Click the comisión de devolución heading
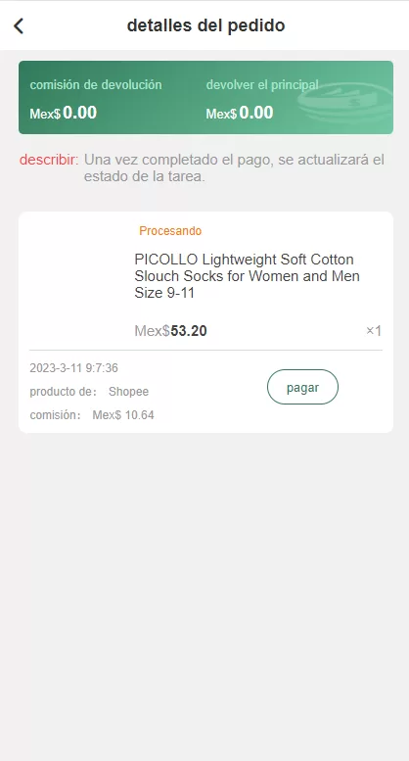Image resolution: width=409 pixels, height=761 pixels. click(x=96, y=84)
